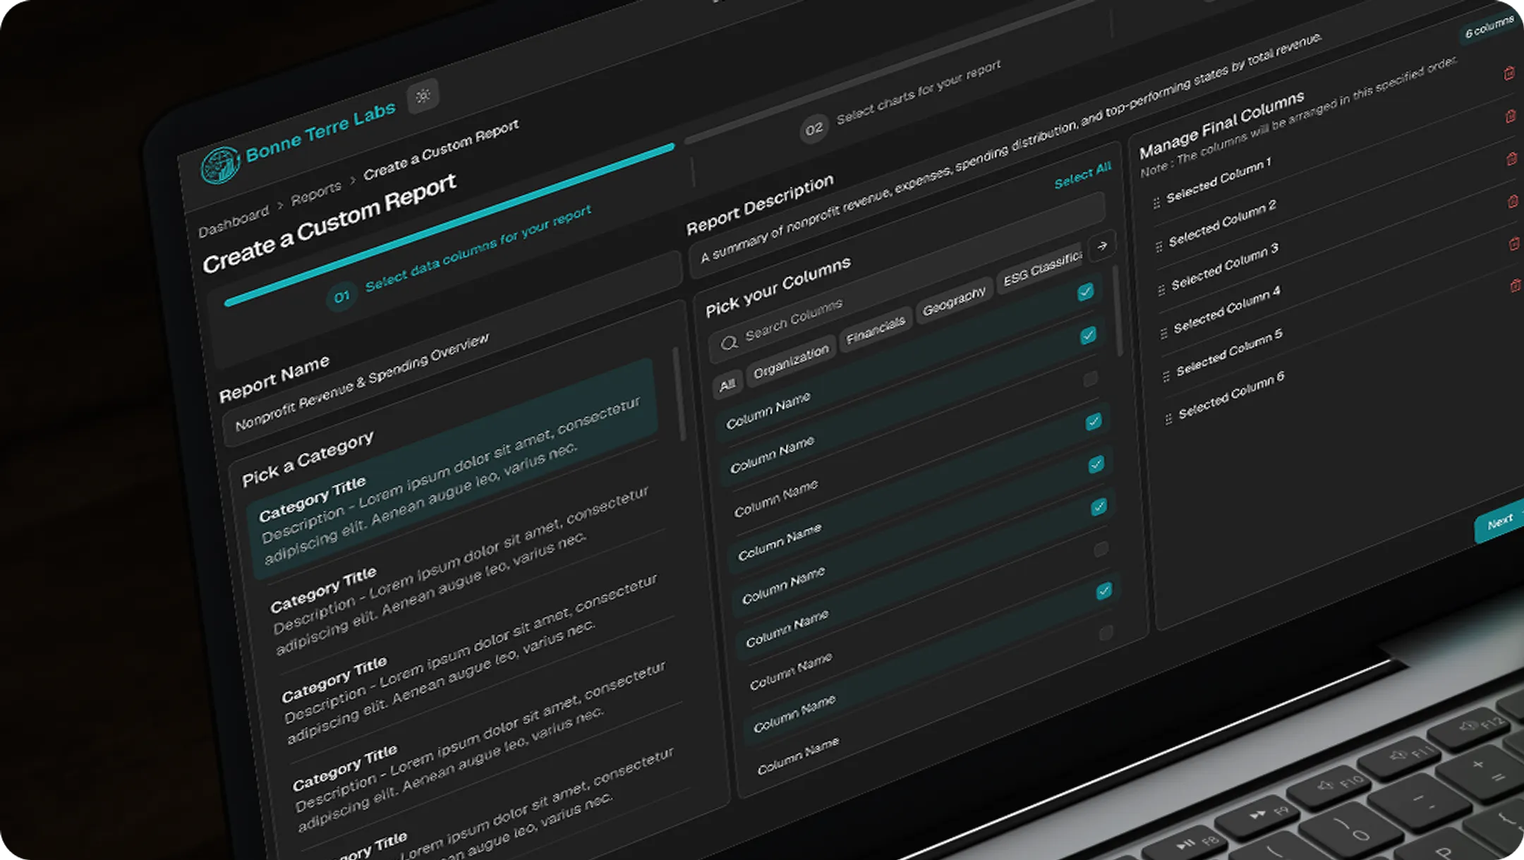1524x860 pixels.
Task: Grab the drag handle of Selected Column 5
Action: 1166,375
